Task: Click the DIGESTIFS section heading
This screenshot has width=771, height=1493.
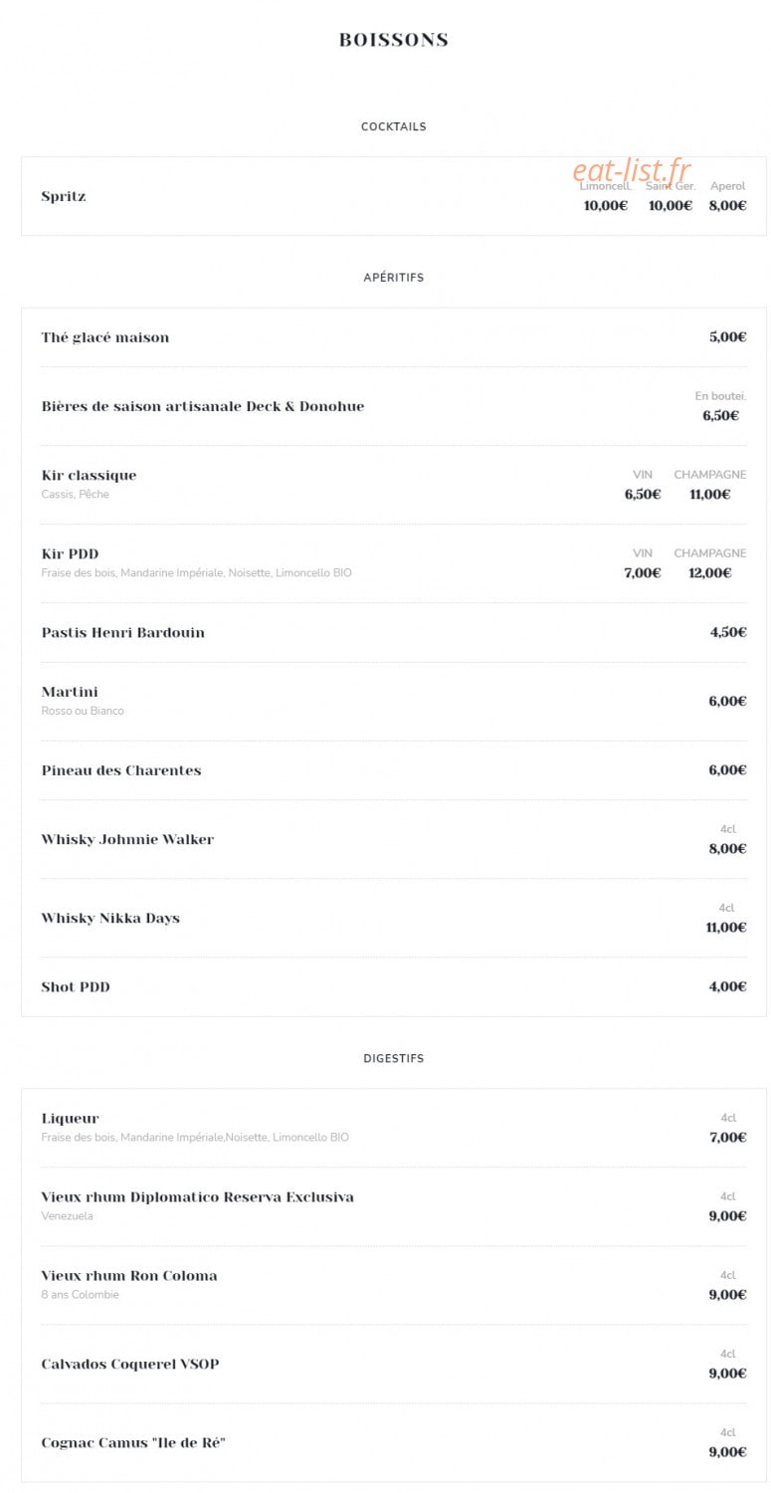Action: point(394,1058)
